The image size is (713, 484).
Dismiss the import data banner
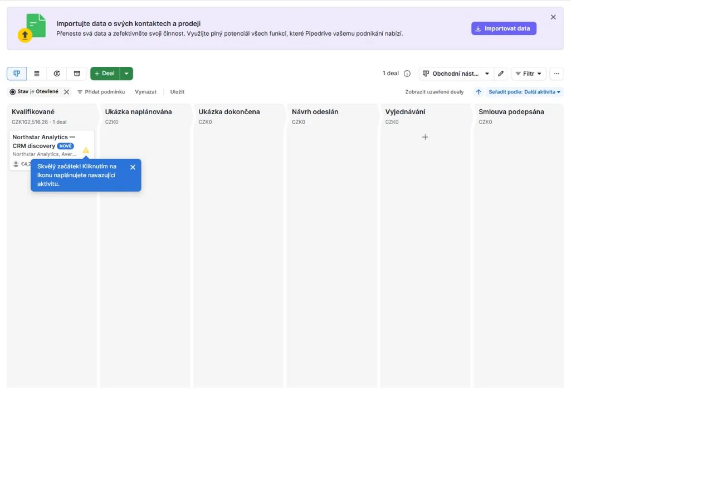[x=553, y=17]
